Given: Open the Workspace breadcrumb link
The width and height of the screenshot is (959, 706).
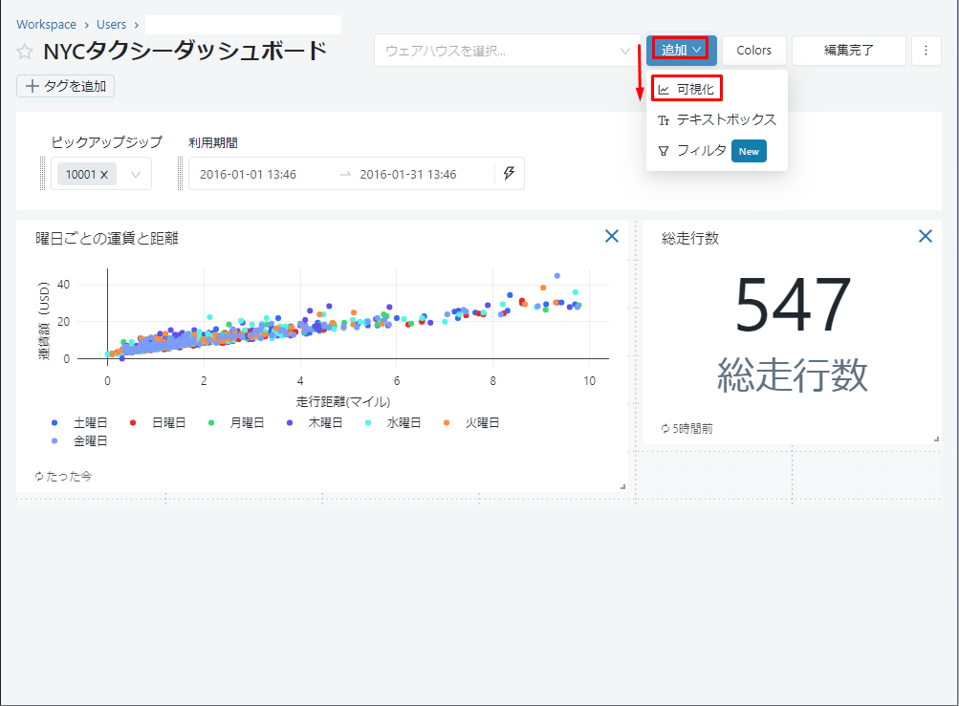Looking at the screenshot, I should click(x=46, y=24).
